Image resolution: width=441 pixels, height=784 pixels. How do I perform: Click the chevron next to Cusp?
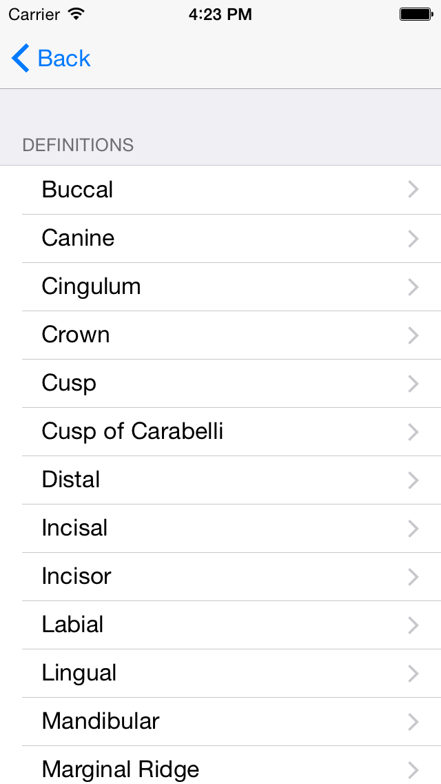point(413,384)
